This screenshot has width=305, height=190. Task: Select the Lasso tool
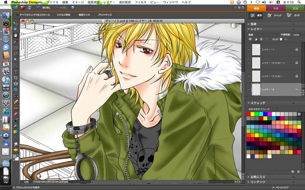pos(16,54)
